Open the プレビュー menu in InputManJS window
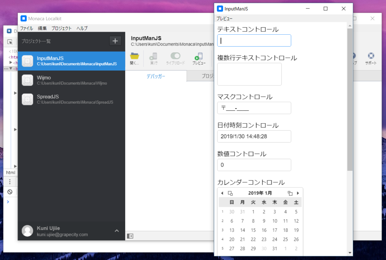The width and height of the screenshot is (386, 260). point(224,18)
